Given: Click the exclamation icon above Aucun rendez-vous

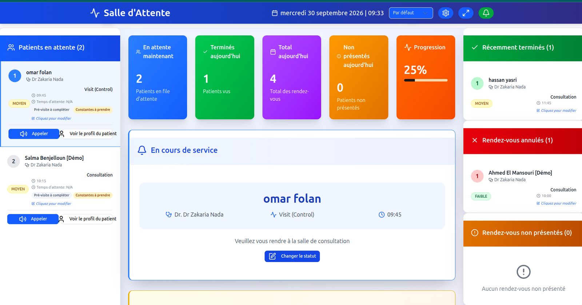Looking at the screenshot, I should tap(523, 272).
